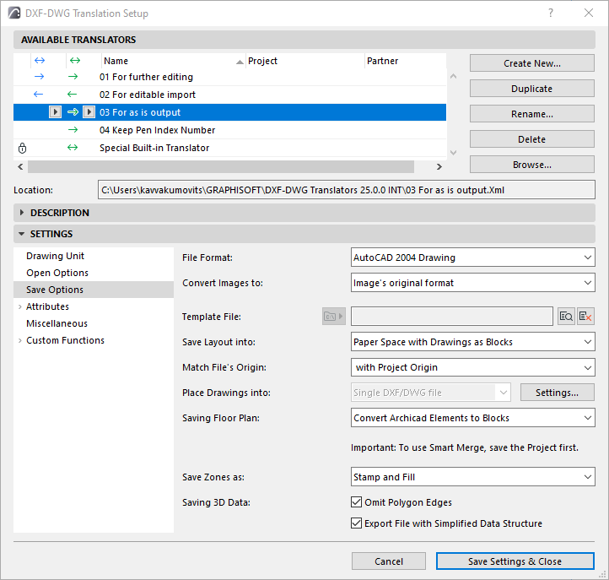Expand Attributes in the settings tree
Screen dimensions: 609x580
(19, 306)
